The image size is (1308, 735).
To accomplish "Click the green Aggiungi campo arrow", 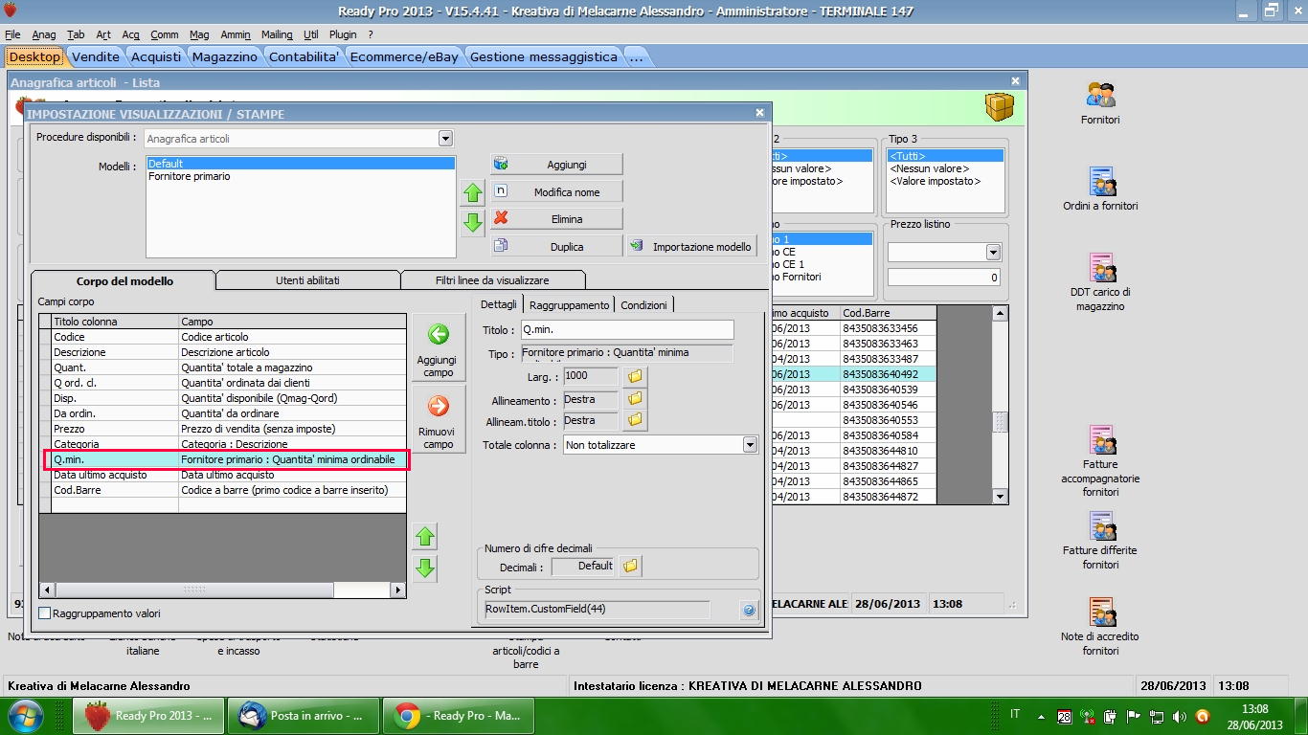I will (x=439, y=335).
